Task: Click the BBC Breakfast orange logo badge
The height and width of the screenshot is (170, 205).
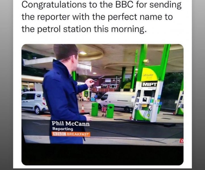Action: click(71, 134)
